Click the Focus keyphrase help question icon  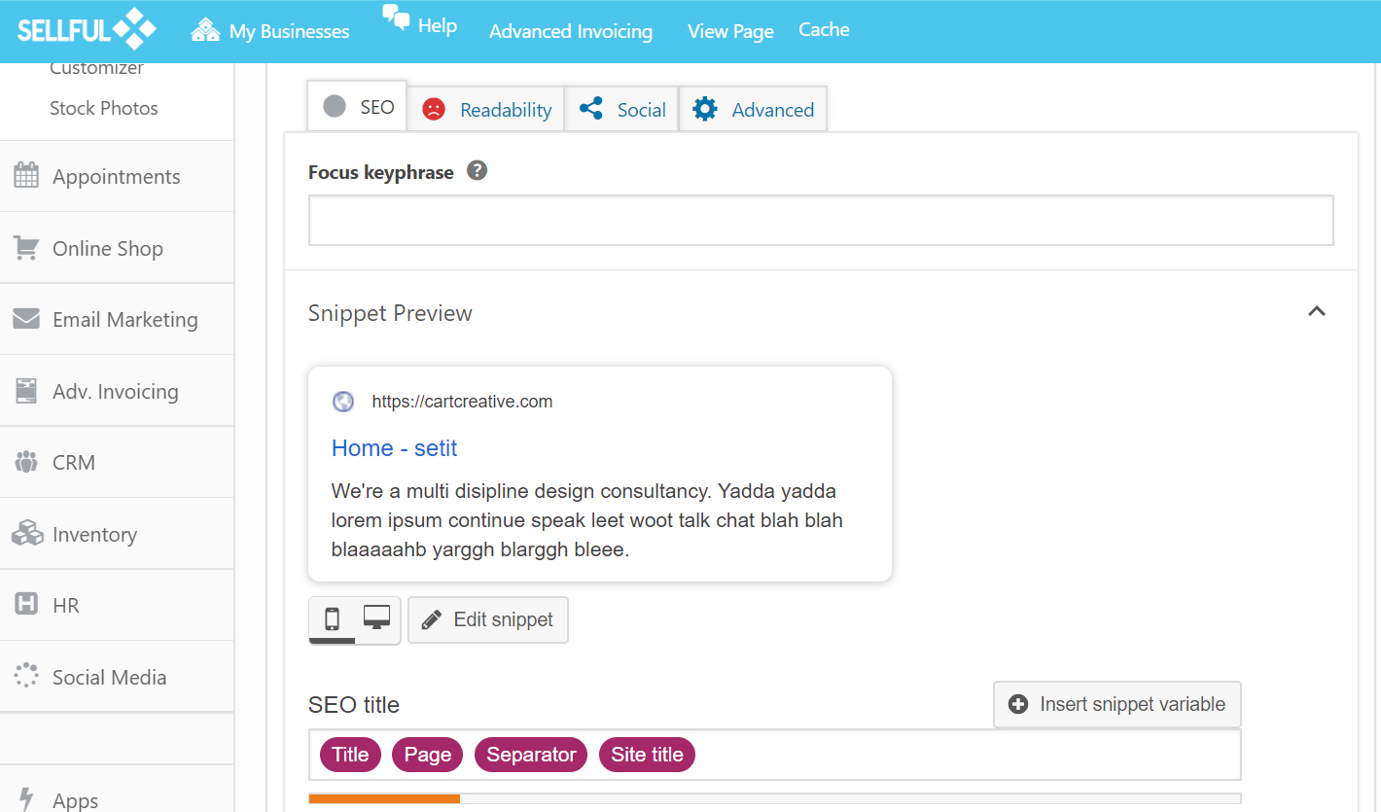pyautogui.click(x=477, y=171)
